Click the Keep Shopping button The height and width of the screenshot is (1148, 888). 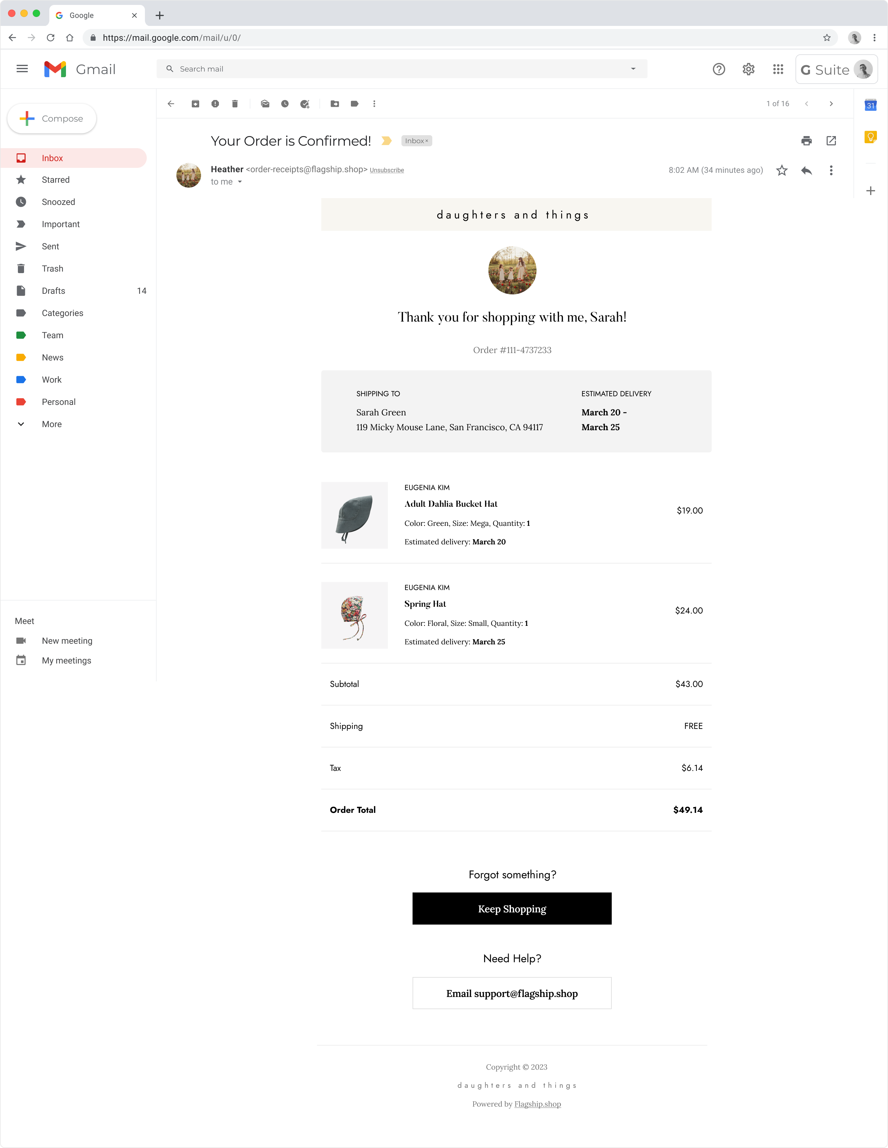tap(512, 908)
